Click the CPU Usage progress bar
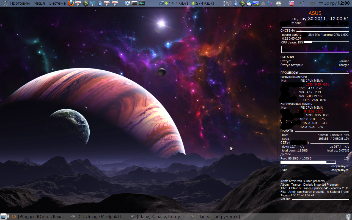Image resolution: width=352 pixels, height=220 pixels. (x=326, y=42)
